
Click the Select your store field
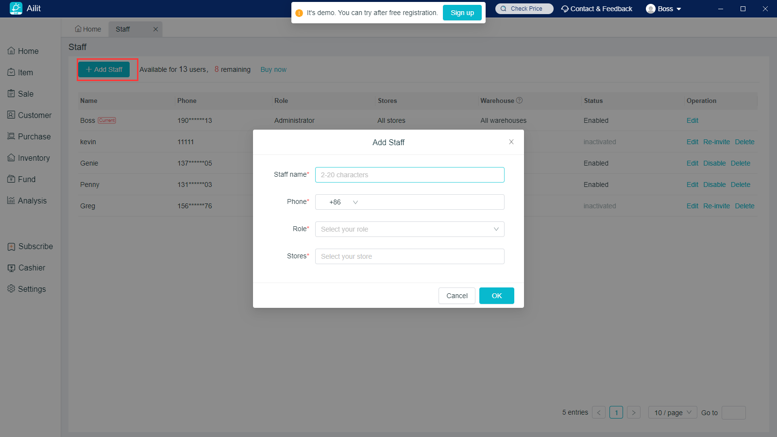click(x=409, y=256)
